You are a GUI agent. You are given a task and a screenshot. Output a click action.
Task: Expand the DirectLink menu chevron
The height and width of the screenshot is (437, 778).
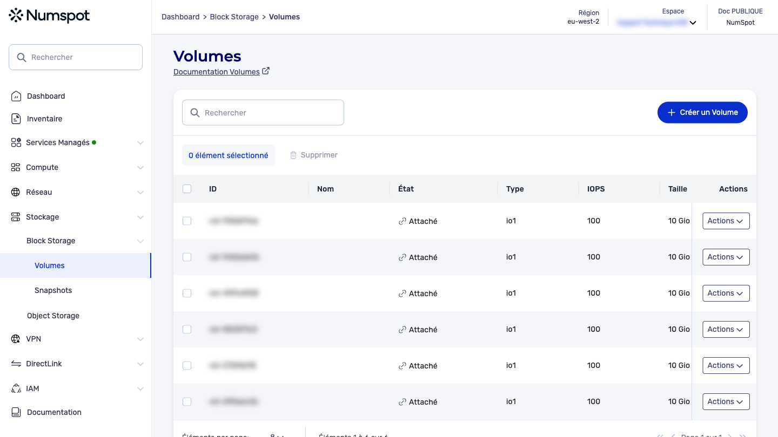coord(140,364)
